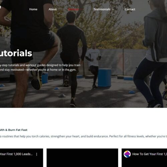Click the large 'utorials' hero heading
The image size is (167, 167).
[16, 53]
